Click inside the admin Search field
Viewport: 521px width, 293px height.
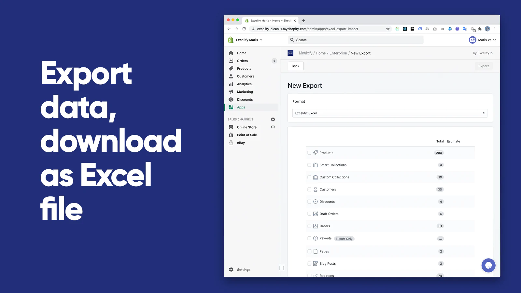pos(355,40)
